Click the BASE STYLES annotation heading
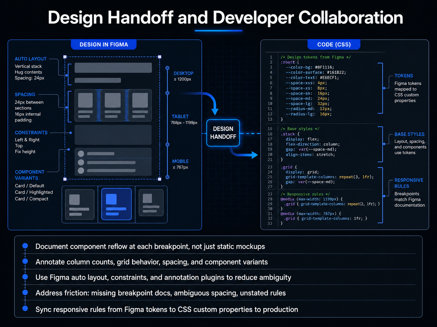Image resolution: width=437 pixels, height=327 pixels. coord(410,134)
